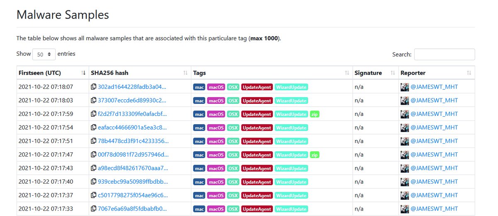This screenshot has width=498, height=216.
Task: Open @JAMESWT_MHT reporter link in 07:17:59 row
Action: tap(434, 114)
